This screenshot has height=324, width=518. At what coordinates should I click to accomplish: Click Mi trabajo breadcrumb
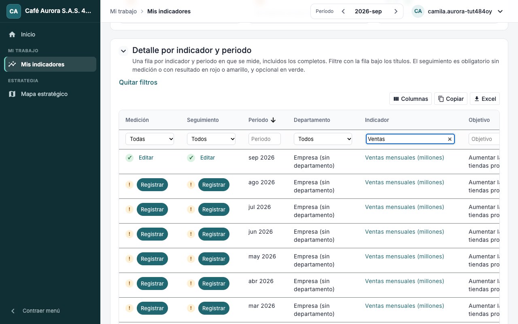pyautogui.click(x=123, y=11)
